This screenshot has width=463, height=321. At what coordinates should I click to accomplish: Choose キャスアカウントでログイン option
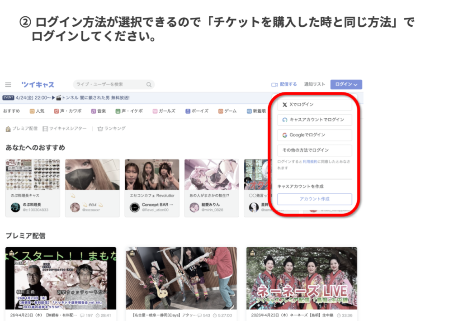(314, 120)
